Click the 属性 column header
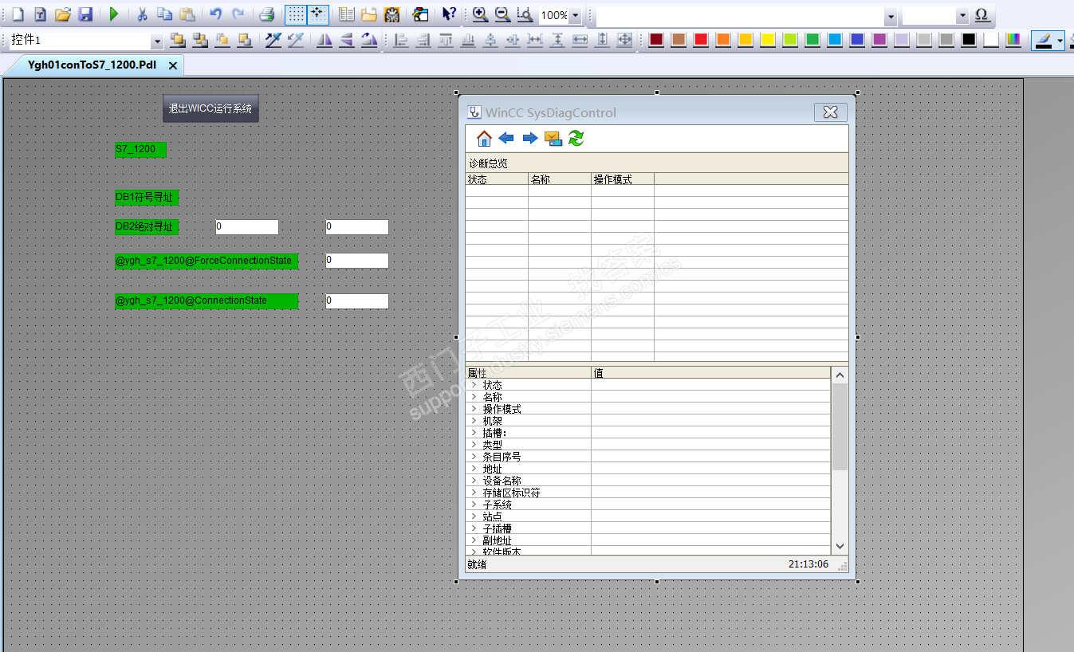 (x=529, y=373)
